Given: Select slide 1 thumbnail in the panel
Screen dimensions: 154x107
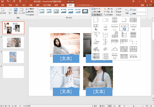Looking at the screenshot, I should (13, 28).
